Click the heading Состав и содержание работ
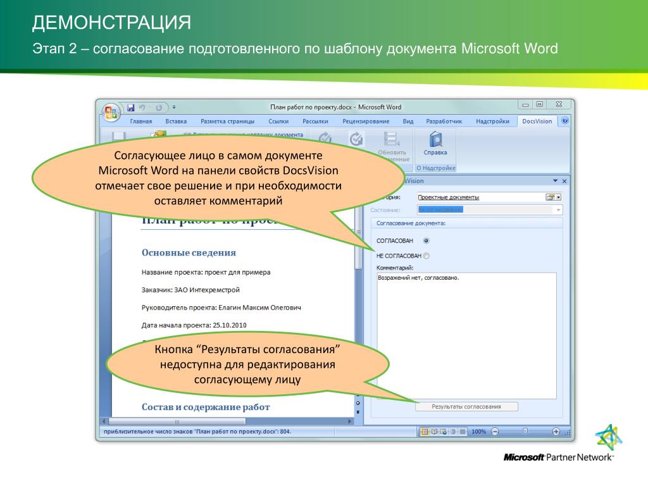 [206, 407]
